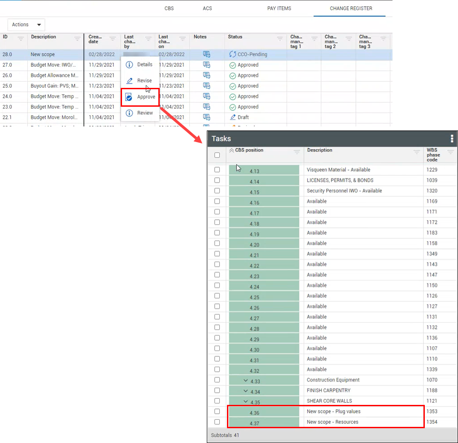Tick checkbox for CBS position 4.13
The height and width of the screenshot is (443, 458).
click(x=217, y=169)
